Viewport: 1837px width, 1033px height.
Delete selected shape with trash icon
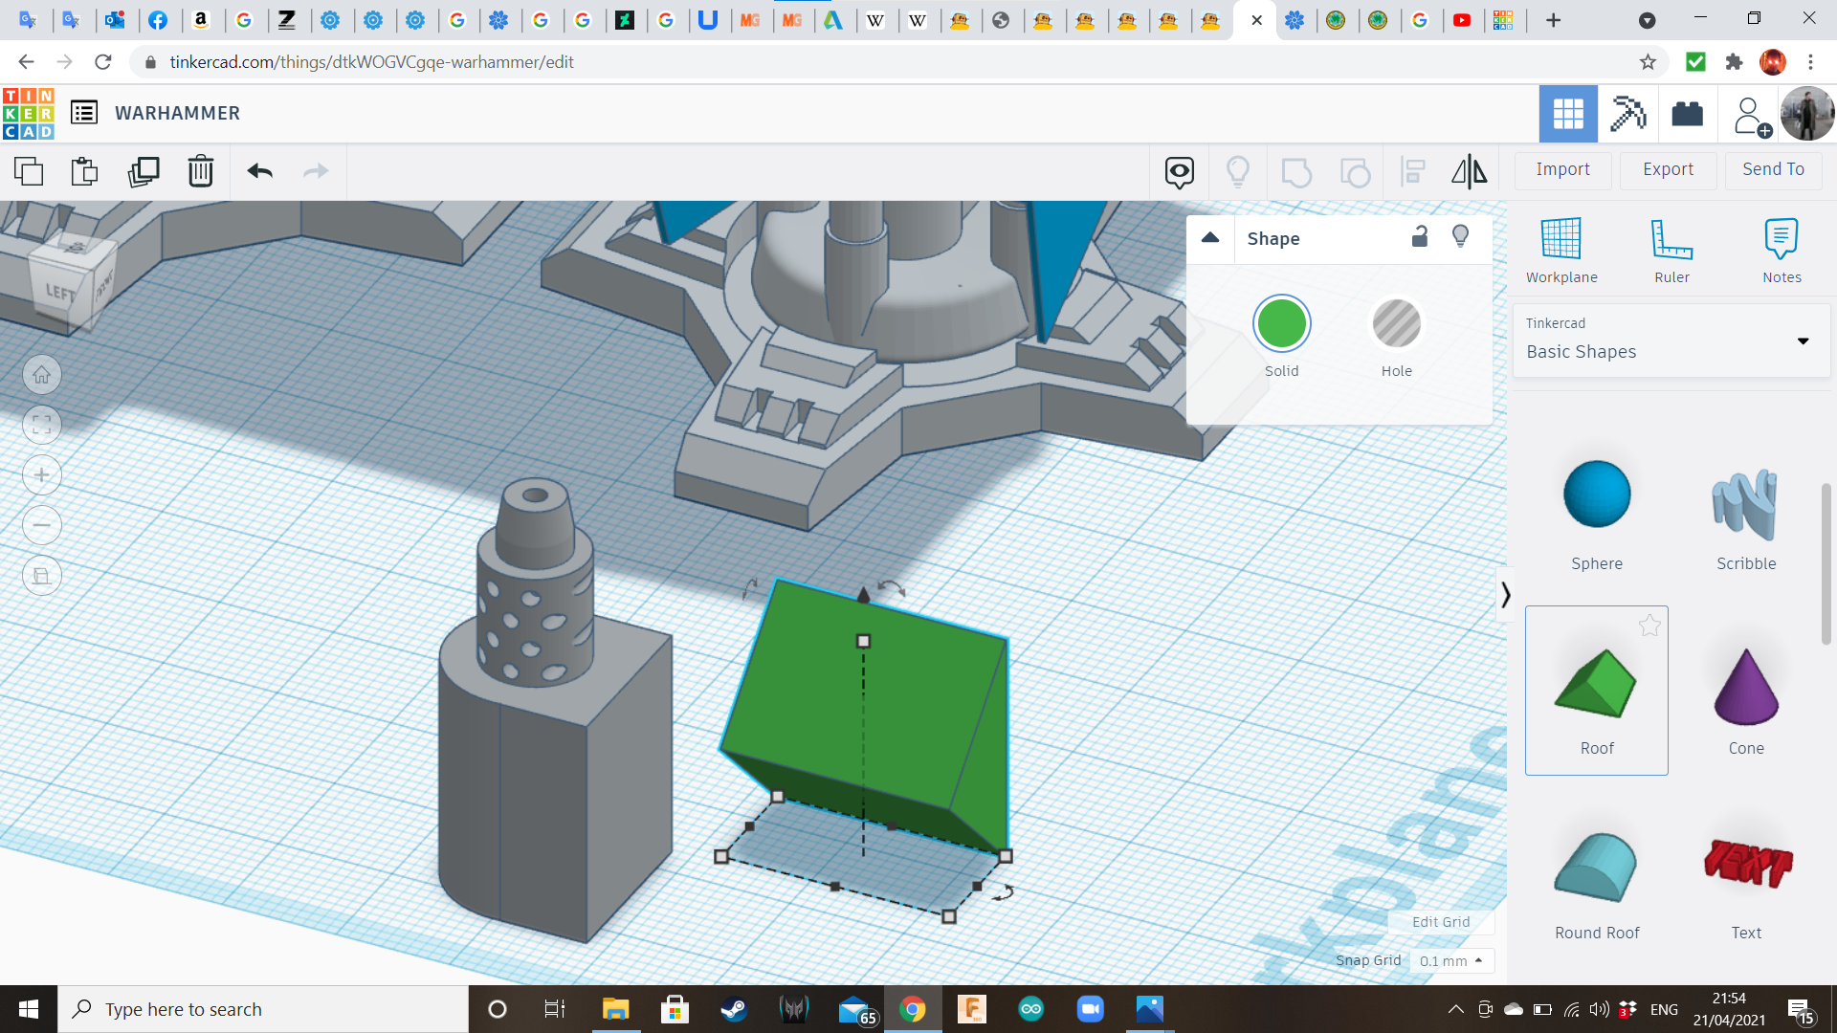(200, 171)
